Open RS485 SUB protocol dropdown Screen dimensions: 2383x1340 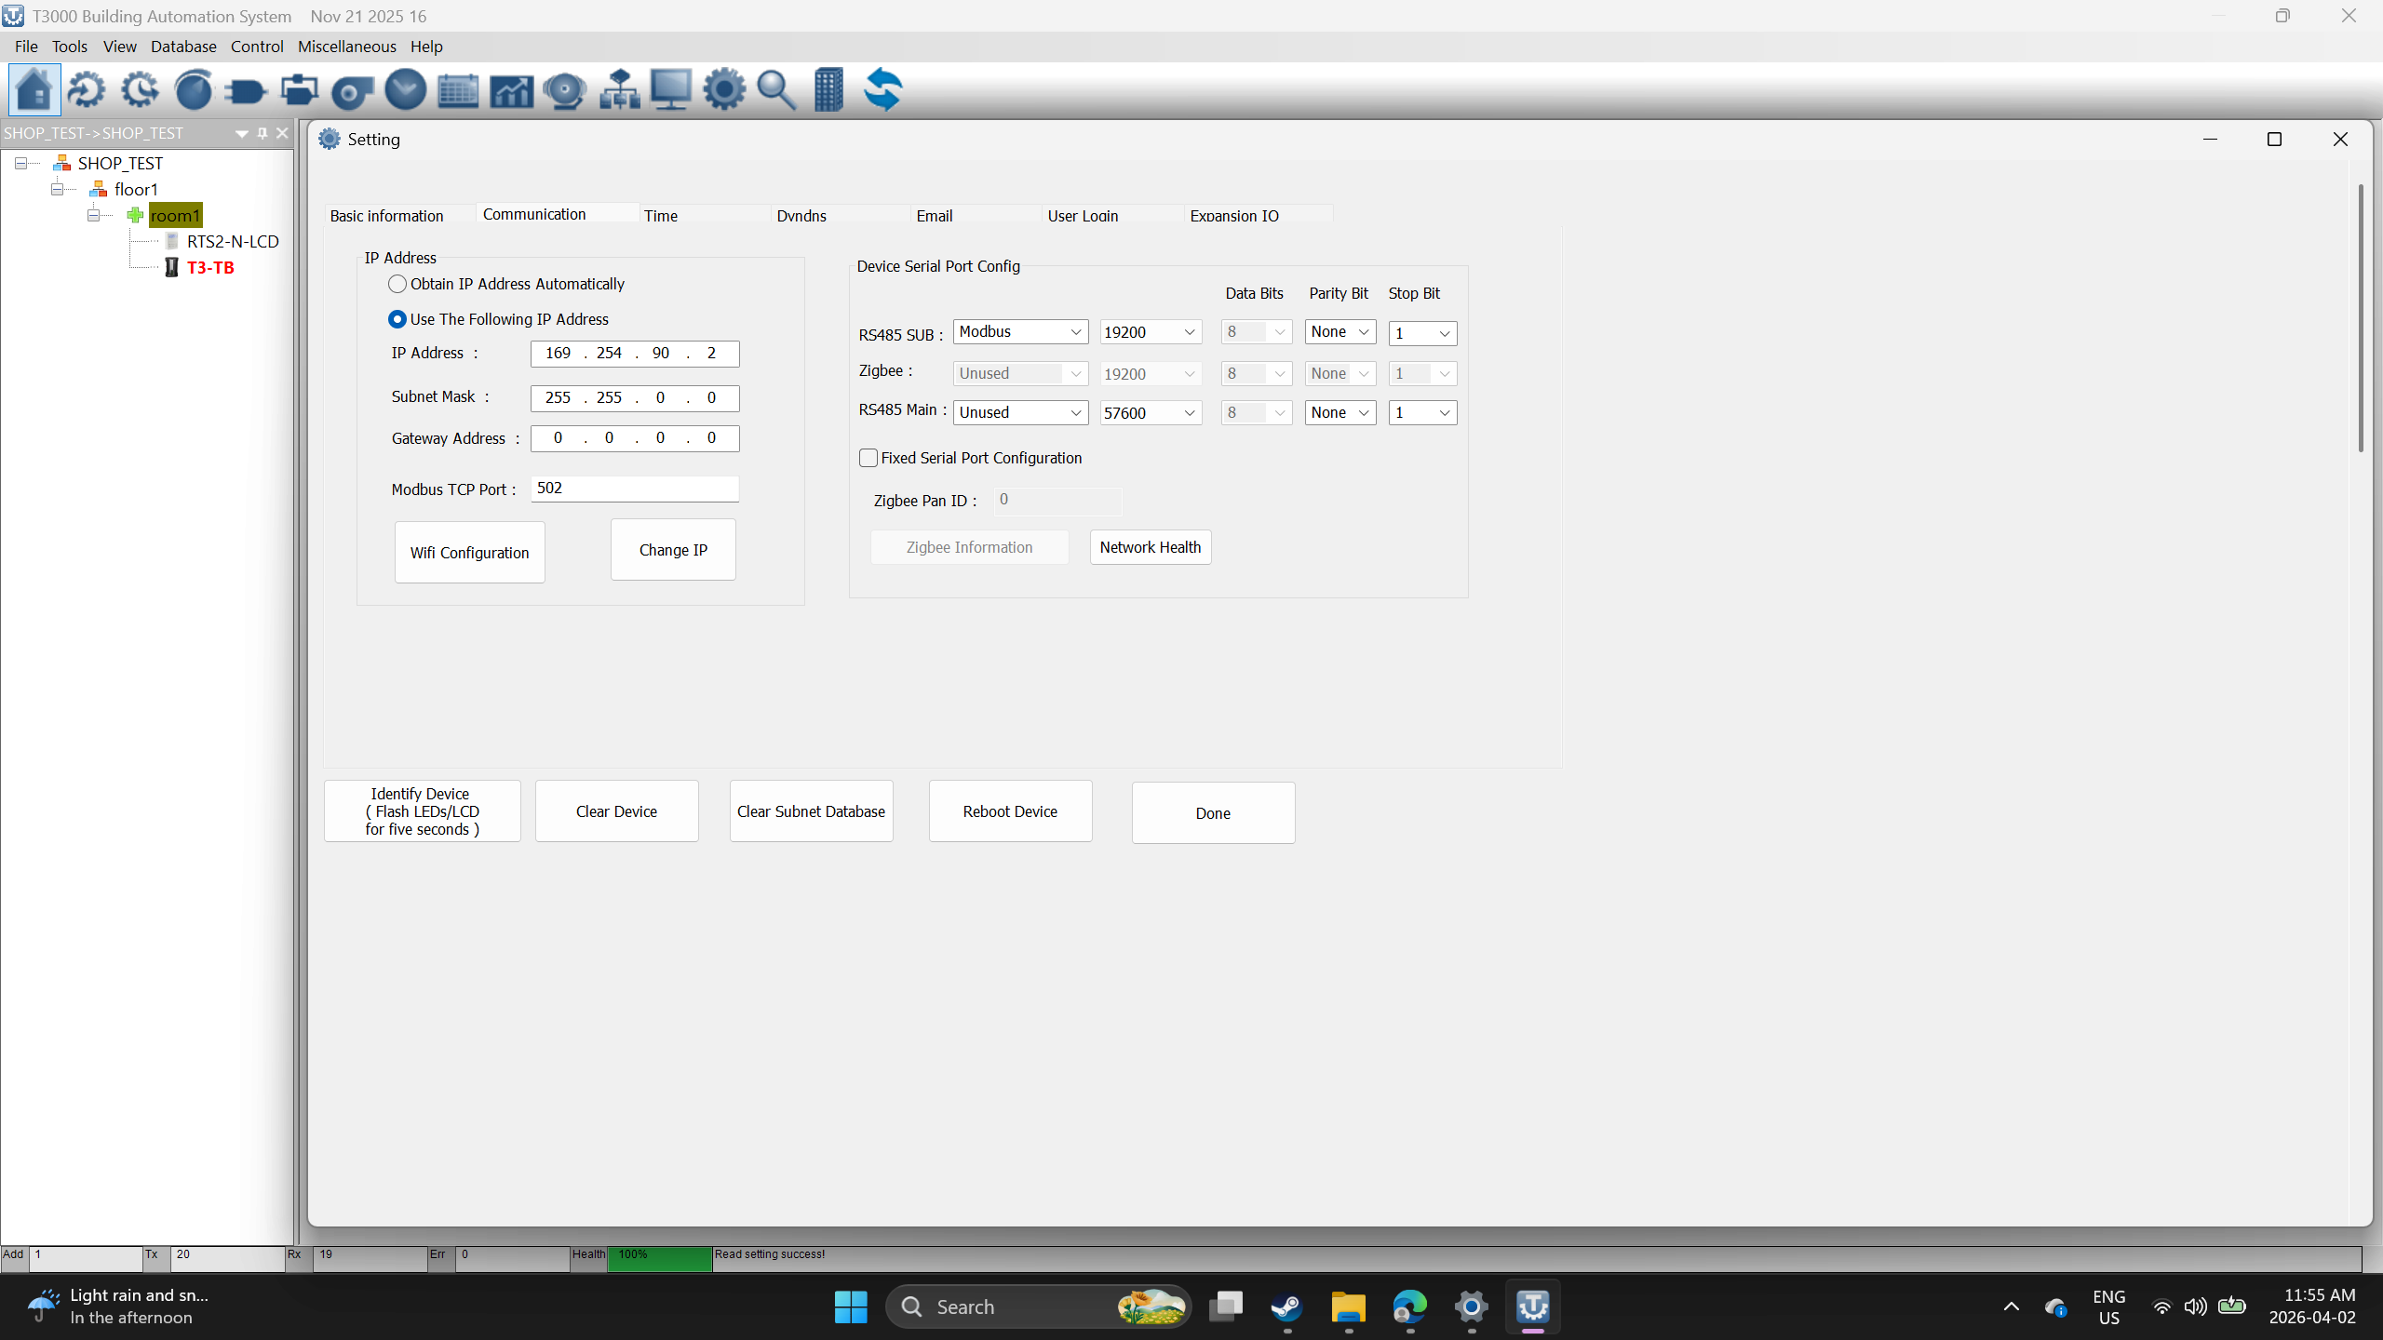(x=1020, y=332)
